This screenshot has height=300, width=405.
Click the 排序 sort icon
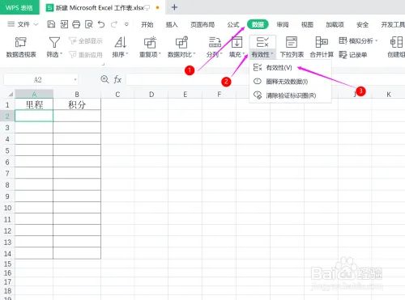pos(120,42)
